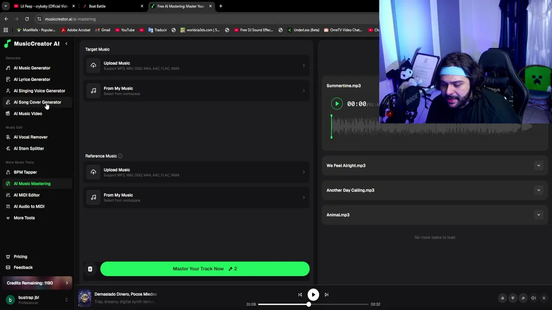Open the browser apps grid bookmark

click(x=6, y=30)
